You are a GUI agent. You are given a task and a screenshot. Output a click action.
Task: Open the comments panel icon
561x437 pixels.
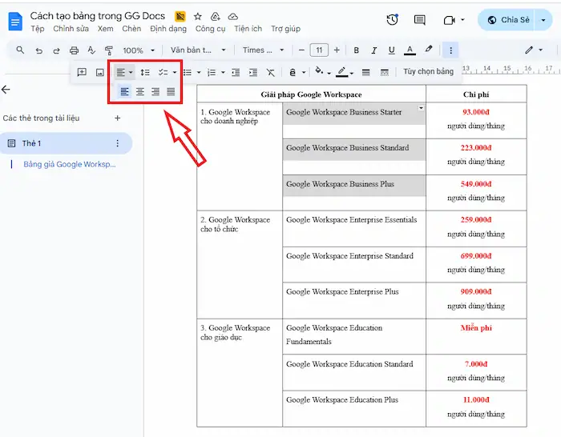(419, 20)
